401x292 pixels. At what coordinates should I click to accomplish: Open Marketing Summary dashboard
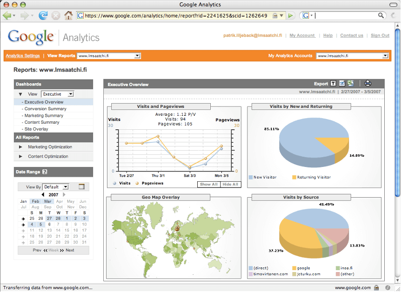[x=44, y=116]
